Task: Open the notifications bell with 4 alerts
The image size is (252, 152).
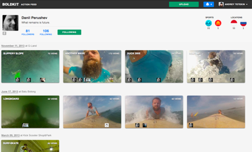Action: point(209,4)
